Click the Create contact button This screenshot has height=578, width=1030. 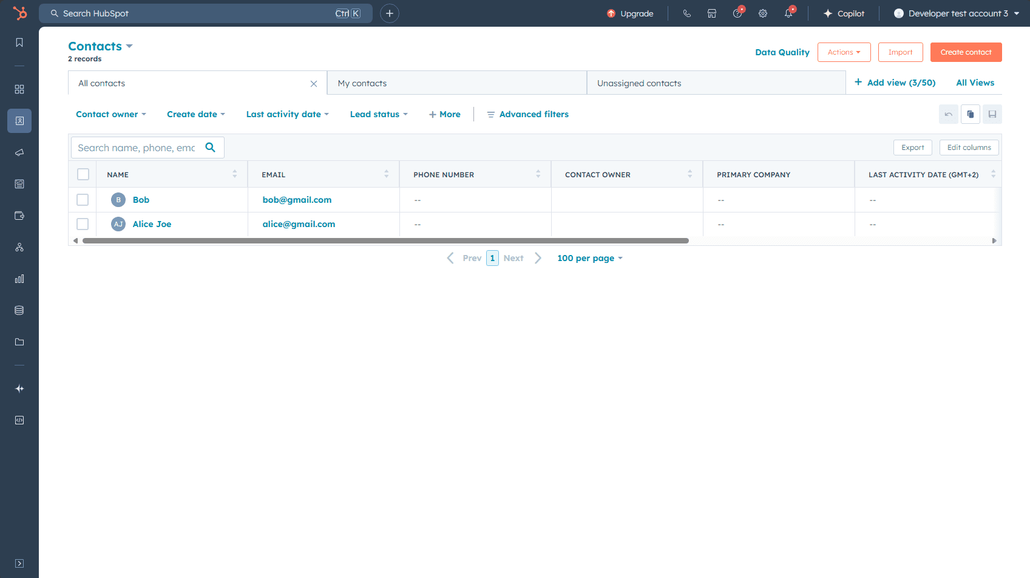coord(966,52)
